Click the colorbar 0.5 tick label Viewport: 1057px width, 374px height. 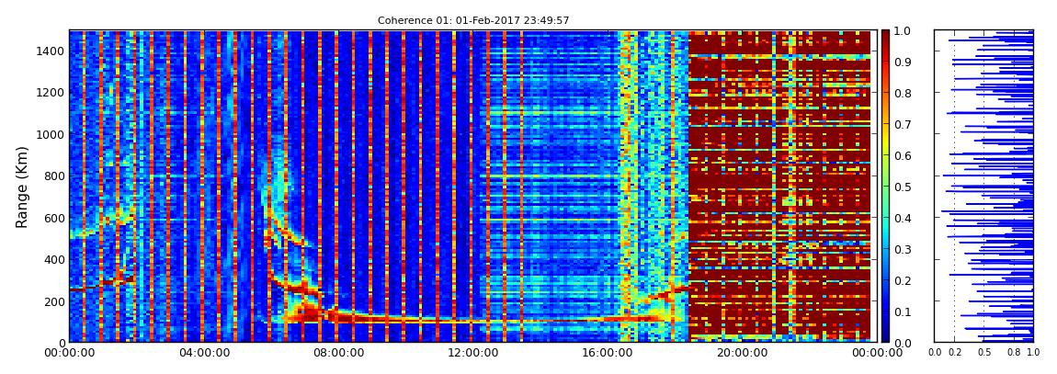[x=904, y=187]
